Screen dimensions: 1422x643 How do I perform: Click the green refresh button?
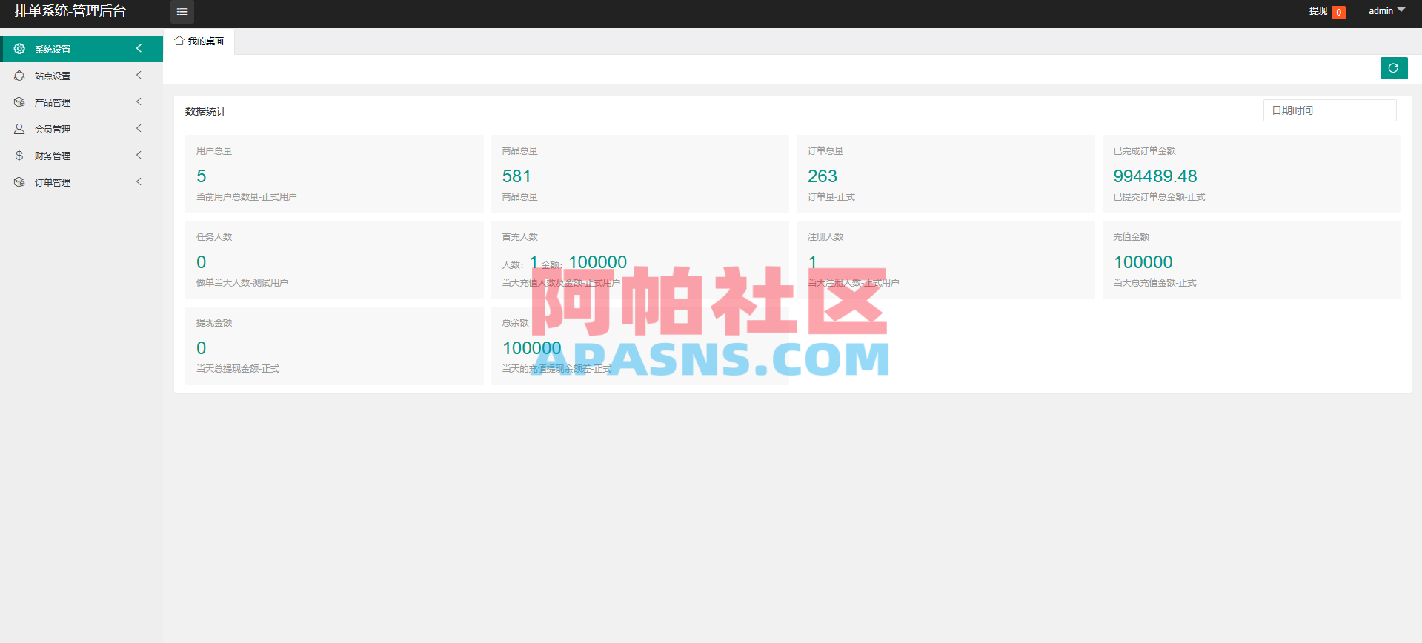(x=1394, y=68)
